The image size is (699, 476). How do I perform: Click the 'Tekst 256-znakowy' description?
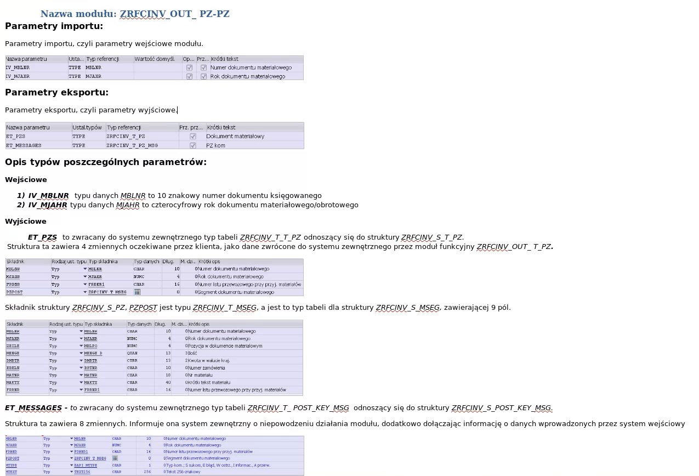tap(183, 472)
